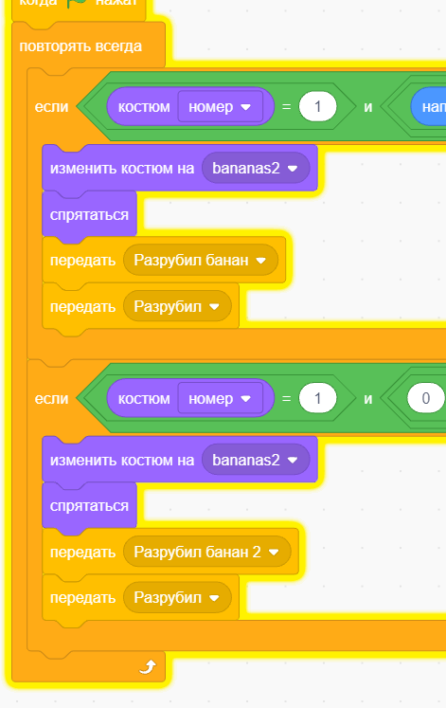
Task: Select the 'повторять всегда' forever block
Action: (x=80, y=46)
